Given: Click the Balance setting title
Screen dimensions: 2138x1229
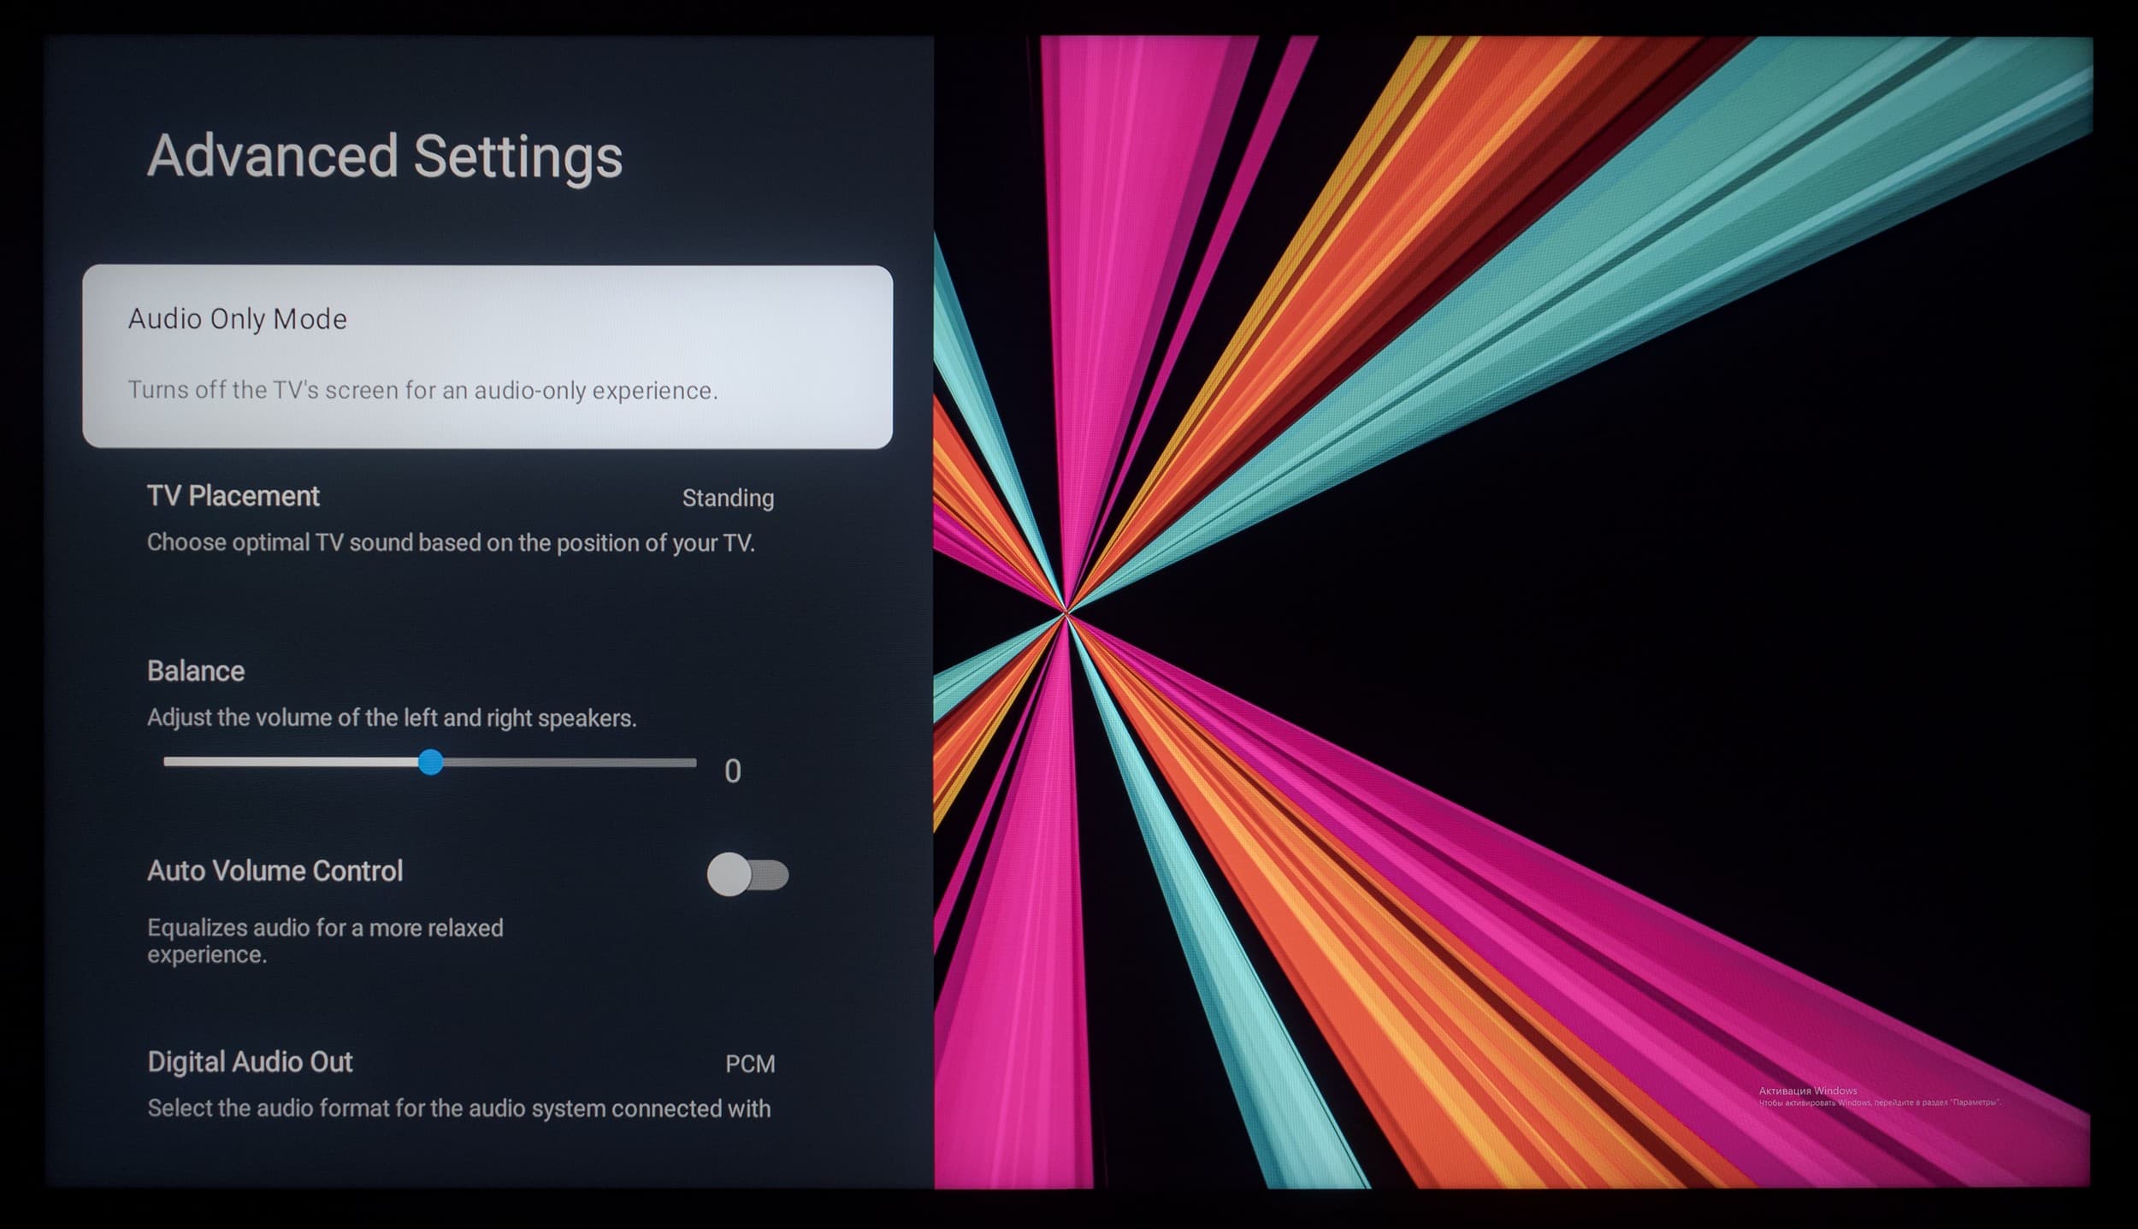Looking at the screenshot, I should pyautogui.click(x=196, y=671).
